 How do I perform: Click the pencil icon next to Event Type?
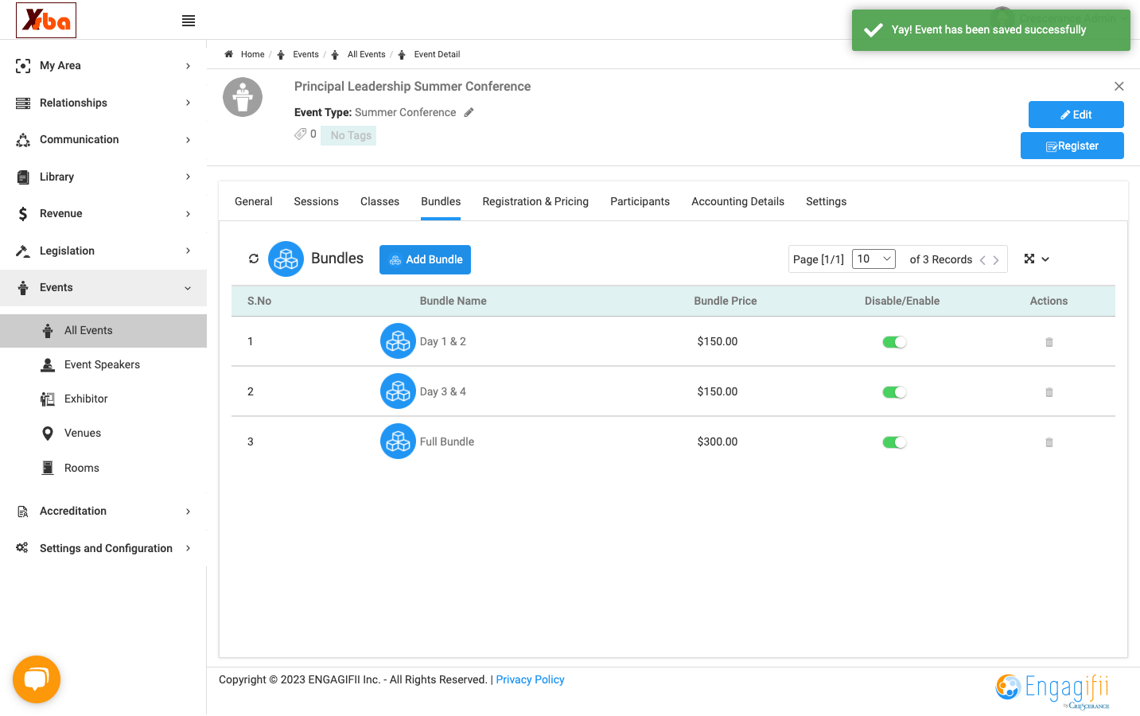(x=469, y=112)
